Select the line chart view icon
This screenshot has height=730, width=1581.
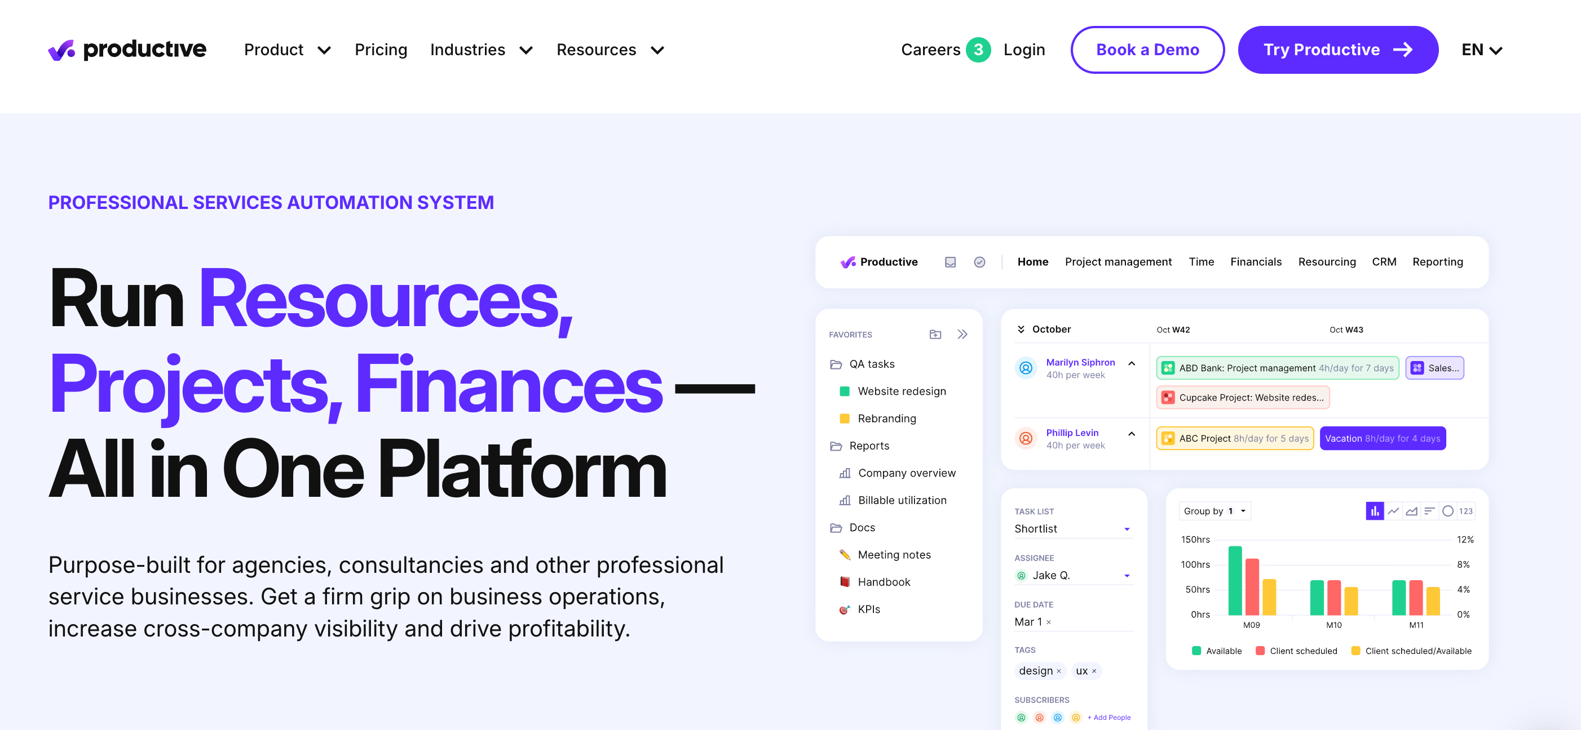(x=1393, y=510)
